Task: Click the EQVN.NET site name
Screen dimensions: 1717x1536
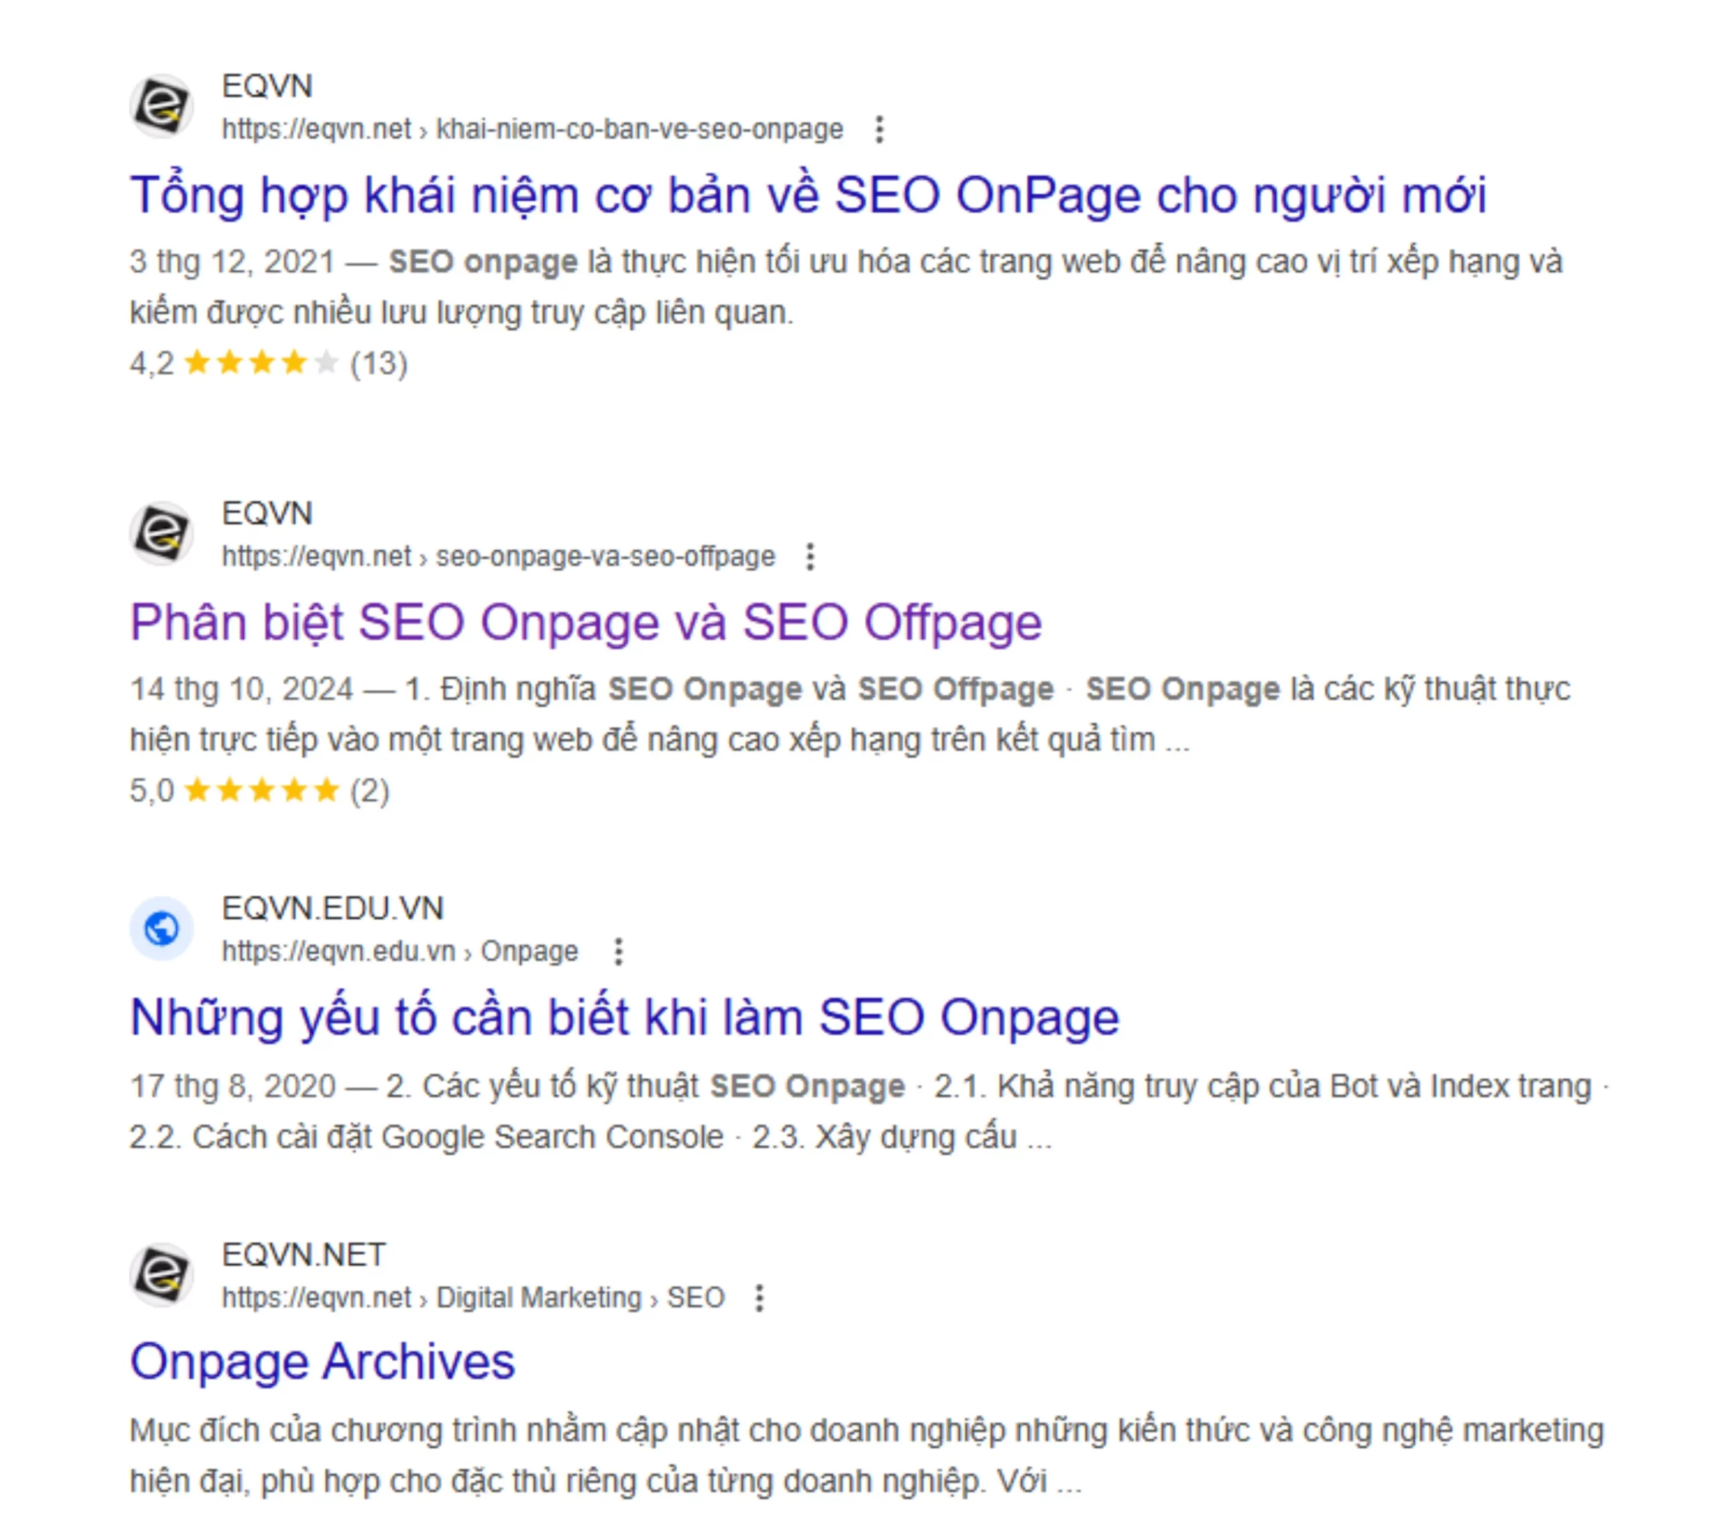Action: click(x=304, y=1254)
